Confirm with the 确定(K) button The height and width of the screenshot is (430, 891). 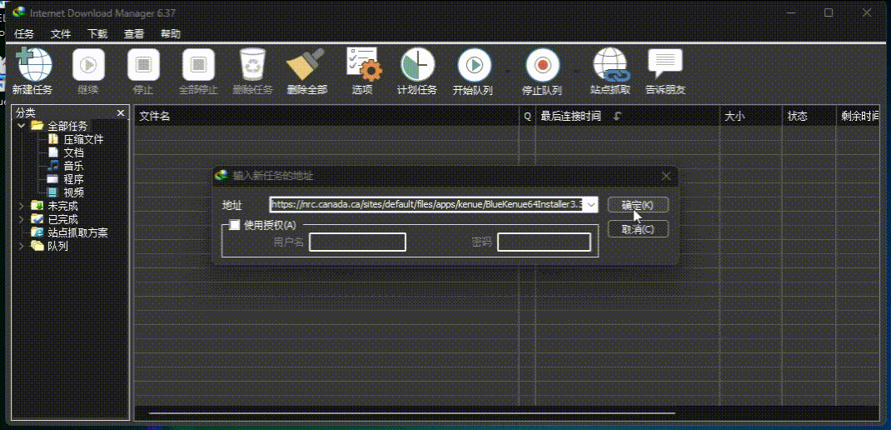[x=638, y=205]
